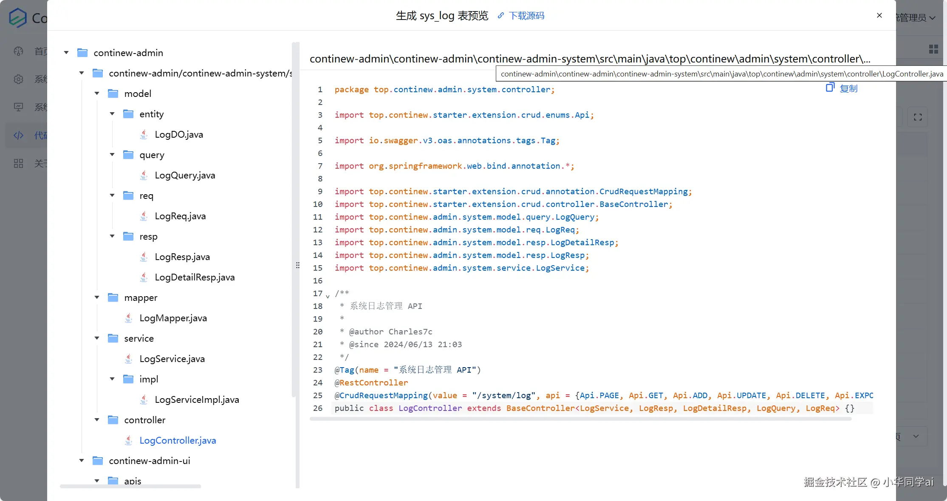947x501 pixels.
Task: Click the code generator sidebar icon
Action: (x=18, y=135)
